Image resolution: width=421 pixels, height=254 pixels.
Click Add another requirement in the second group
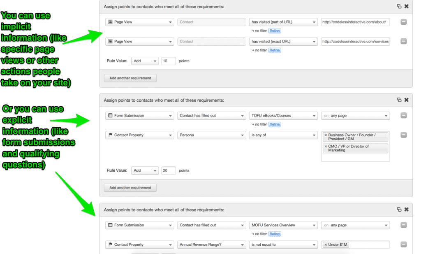(x=130, y=187)
